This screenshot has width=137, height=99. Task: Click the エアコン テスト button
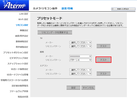click(x=104, y=73)
